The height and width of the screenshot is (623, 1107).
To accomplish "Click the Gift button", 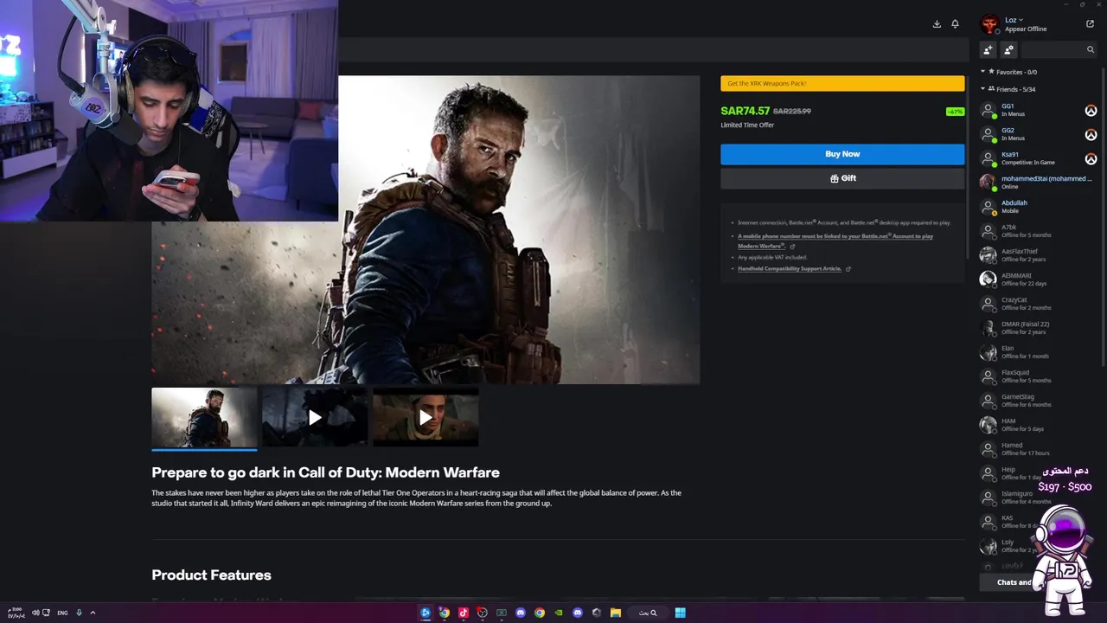I will 842,178.
